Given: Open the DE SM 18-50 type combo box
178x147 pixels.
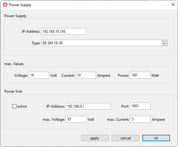Looking at the screenshot, I should tap(104, 43).
